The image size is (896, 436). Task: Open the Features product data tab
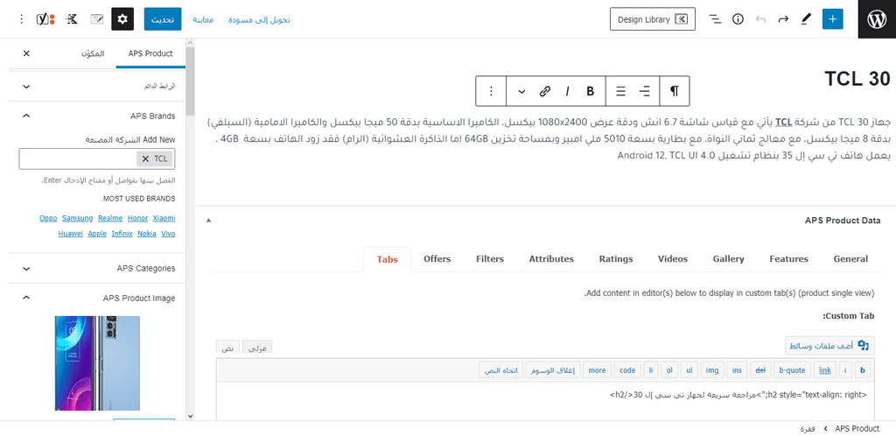click(788, 259)
